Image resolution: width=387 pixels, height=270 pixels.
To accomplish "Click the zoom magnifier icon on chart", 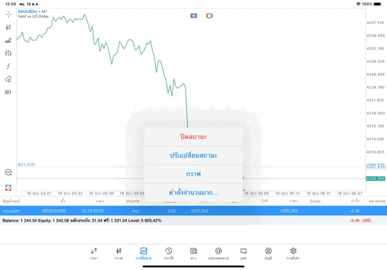I will pos(8,172).
